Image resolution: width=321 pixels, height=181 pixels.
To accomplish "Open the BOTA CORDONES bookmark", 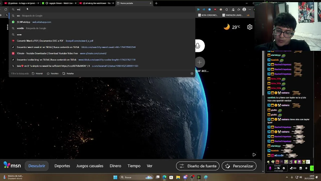I will (x=208, y=15).
